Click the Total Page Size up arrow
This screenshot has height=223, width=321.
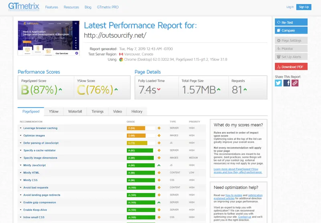point(219,89)
